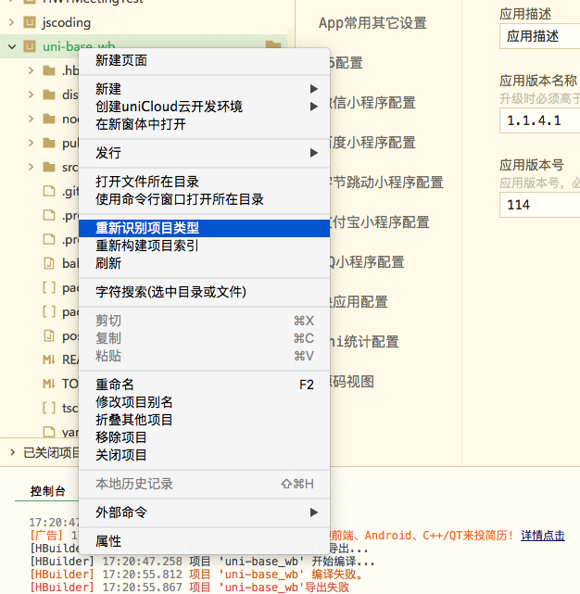Open the 新建 submenu
The height and width of the screenshot is (594, 580).
pyautogui.click(x=204, y=89)
